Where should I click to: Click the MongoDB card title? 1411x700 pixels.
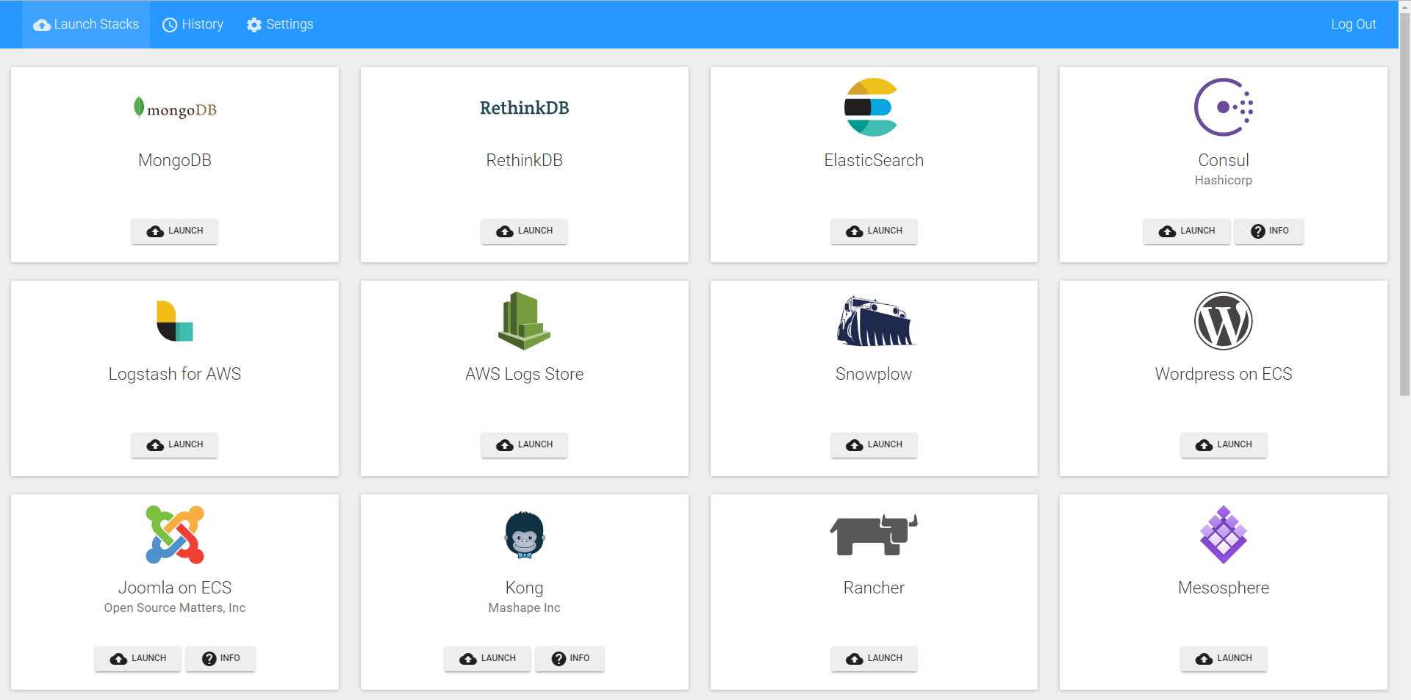175,160
